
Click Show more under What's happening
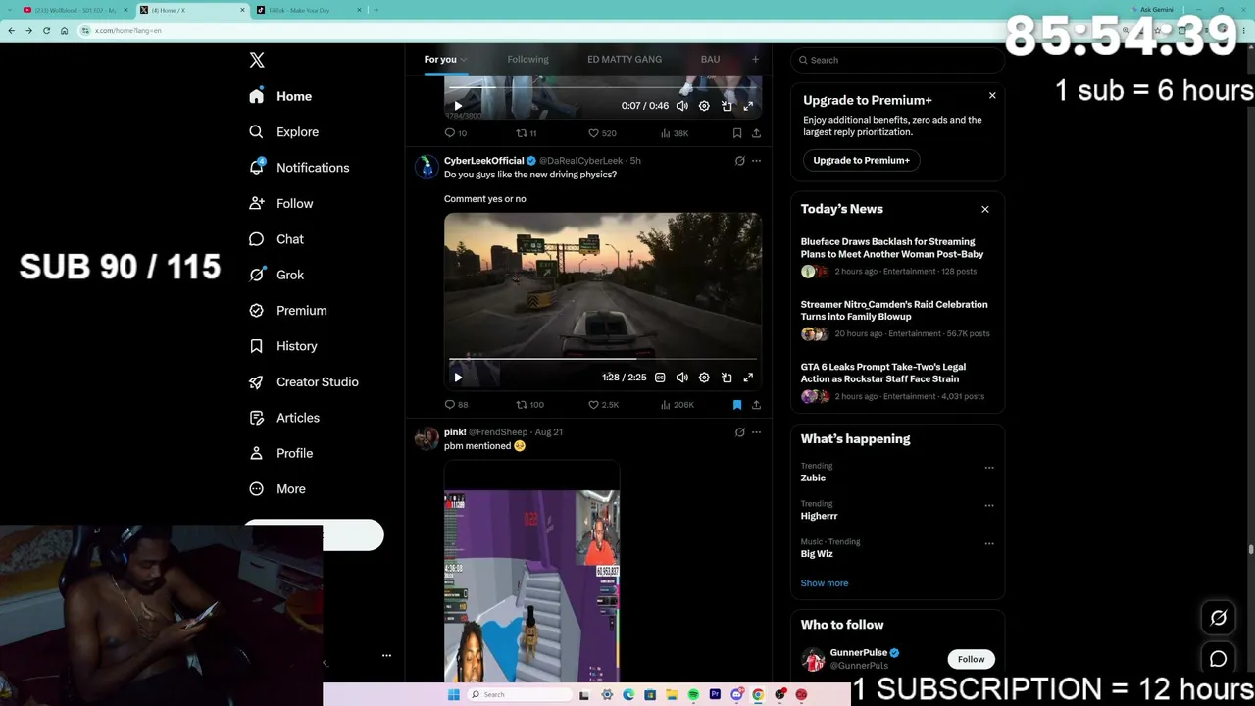tap(825, 583)
